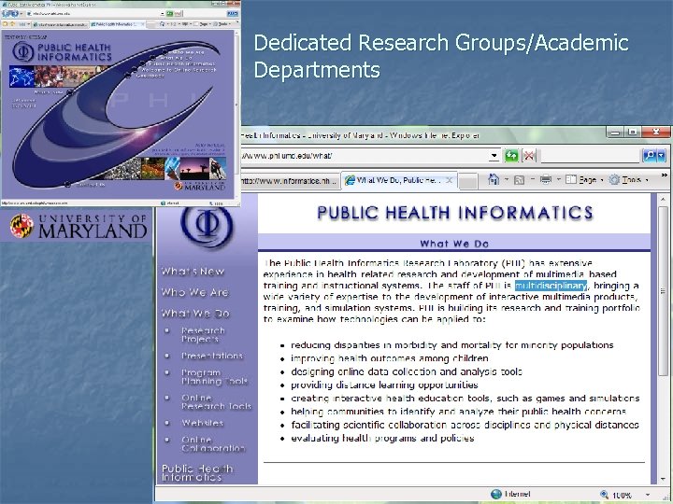Open the Tools menu in large window

pyautogui.click(x=631, y=179)
